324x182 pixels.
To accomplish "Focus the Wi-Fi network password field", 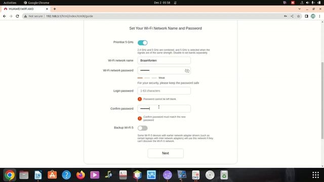I will (x=164, y=70).
